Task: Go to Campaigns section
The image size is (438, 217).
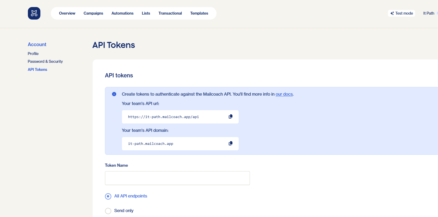Action: click(x=93, y=13)
